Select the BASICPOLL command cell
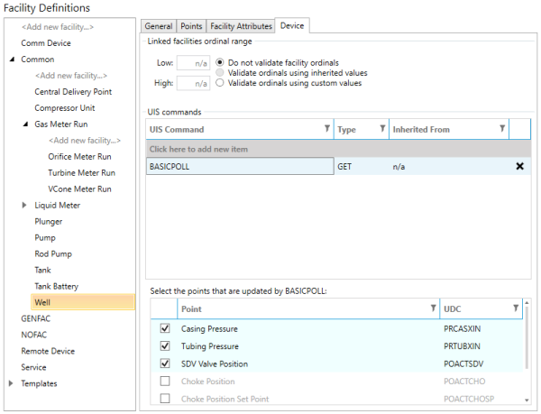The height and width of the screenshot is (414, 541). coord(240,166)
